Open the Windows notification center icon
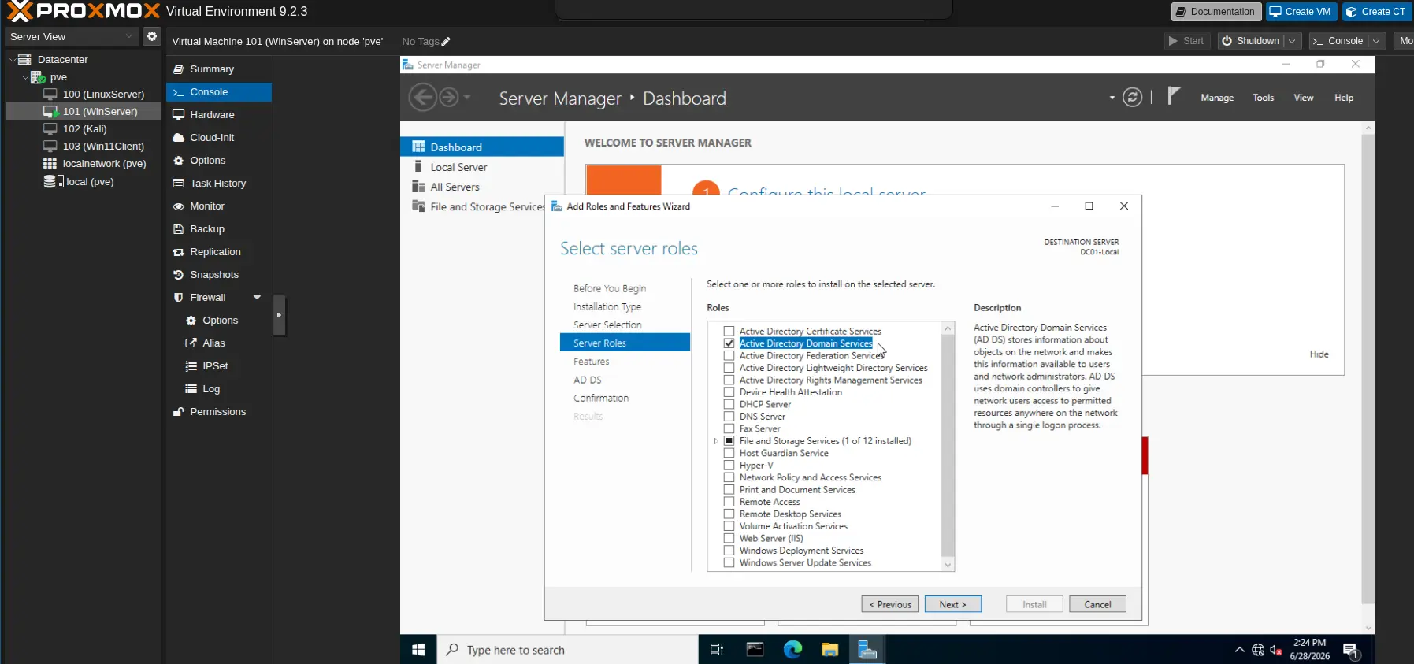 click(x=1351, y=651)
